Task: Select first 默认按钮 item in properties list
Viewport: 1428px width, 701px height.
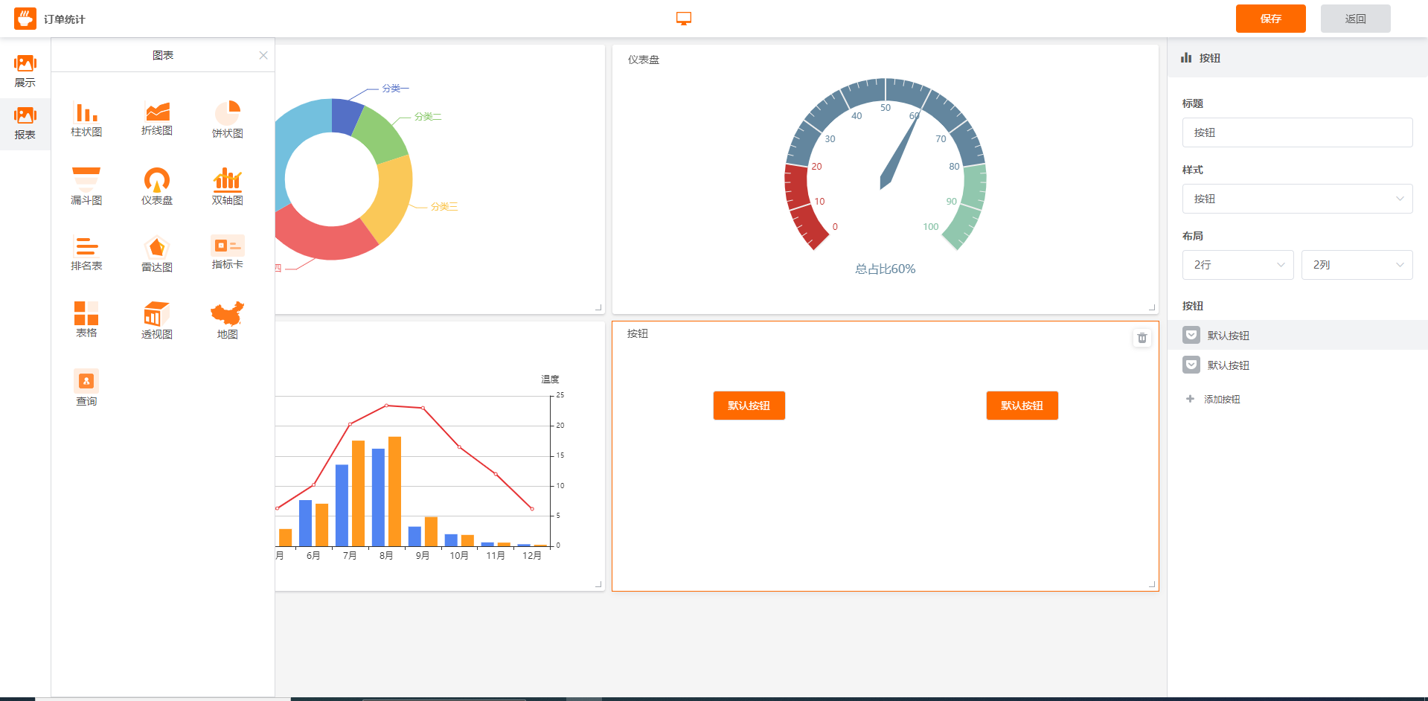Action: (x=1297, y=335)
